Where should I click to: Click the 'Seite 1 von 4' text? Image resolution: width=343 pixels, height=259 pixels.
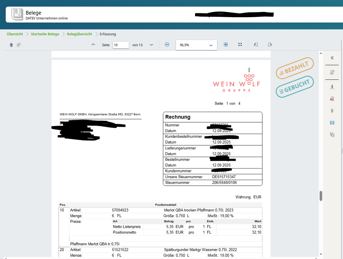(228, 103)
